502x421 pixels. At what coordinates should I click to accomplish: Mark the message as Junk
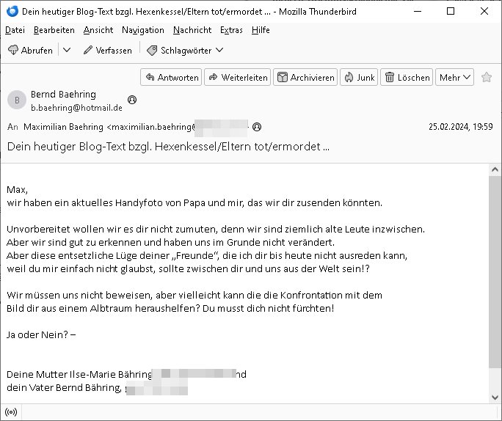click(x=359, y=77)
